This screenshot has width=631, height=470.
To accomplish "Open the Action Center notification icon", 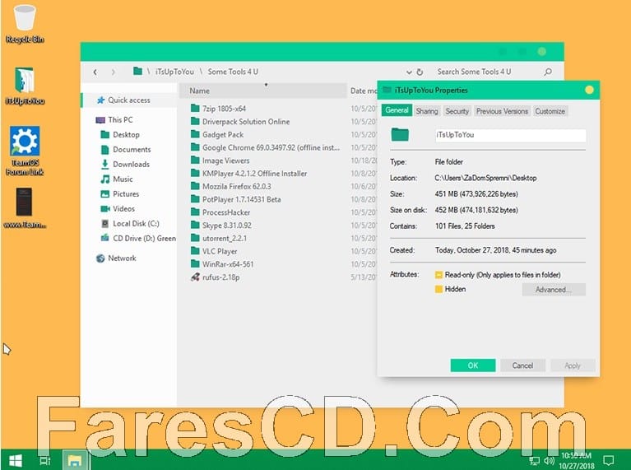I will (x=609, y=460).
